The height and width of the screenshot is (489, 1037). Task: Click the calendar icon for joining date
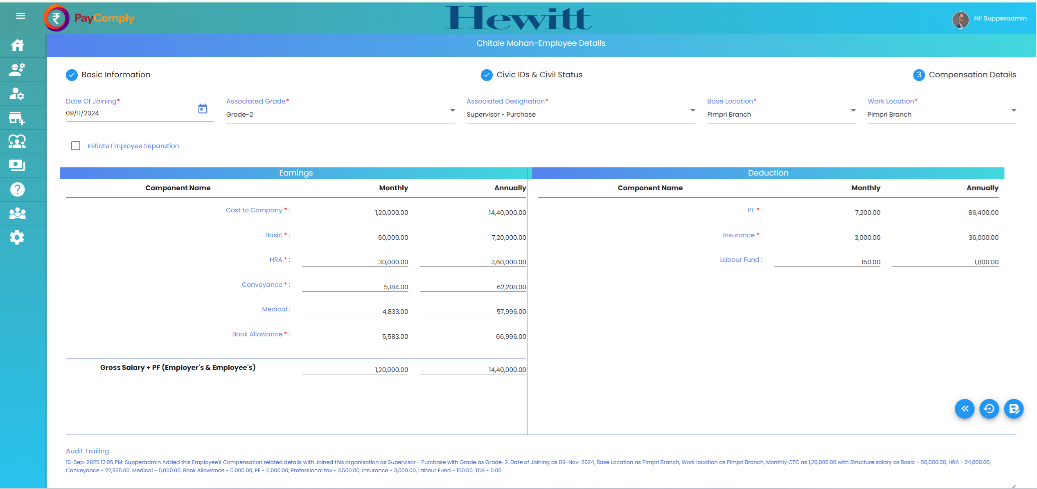(x=203, y=109)
